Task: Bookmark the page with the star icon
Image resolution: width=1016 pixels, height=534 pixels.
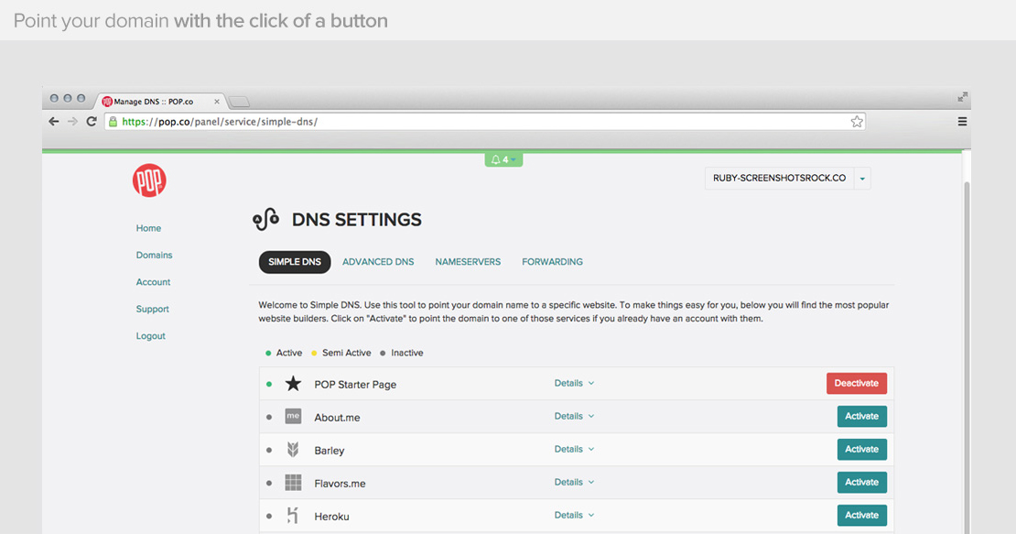Action: click(857, 121)
